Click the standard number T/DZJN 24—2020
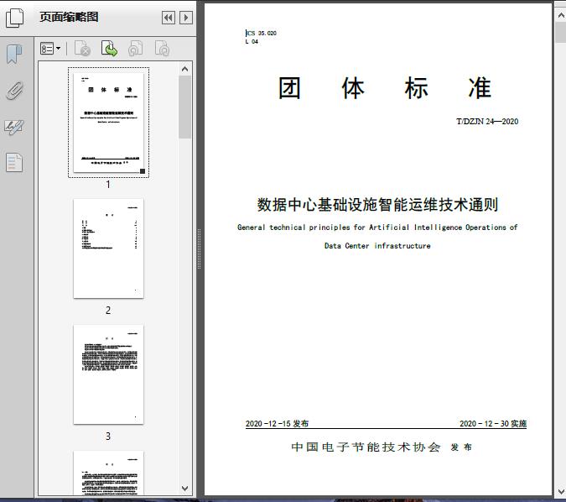 [x=487, y=122]
